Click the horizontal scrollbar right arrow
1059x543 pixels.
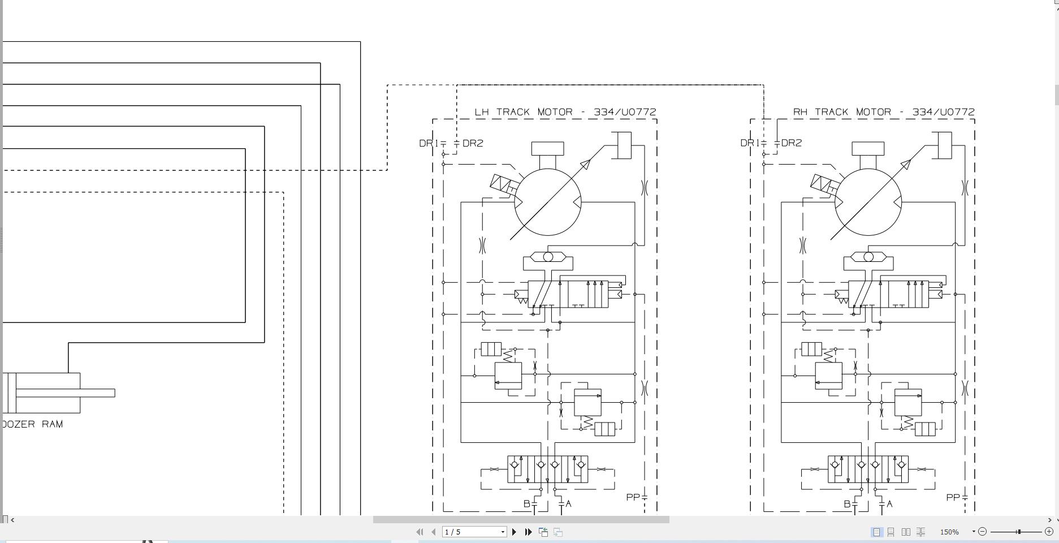pos(1049,519)
